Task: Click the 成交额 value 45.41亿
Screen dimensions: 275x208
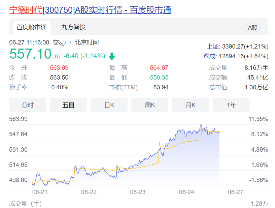Action: (258, 78)
